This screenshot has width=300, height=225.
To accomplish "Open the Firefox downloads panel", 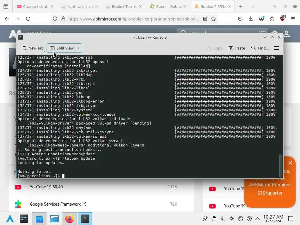I will 251,19.
